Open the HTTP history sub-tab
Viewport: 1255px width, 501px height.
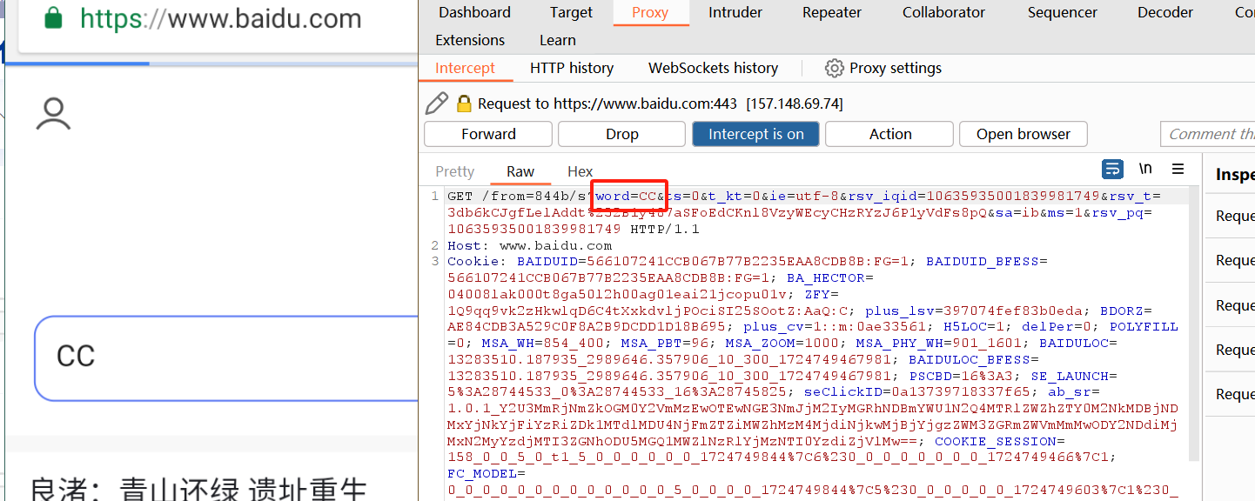click(572, 68)
